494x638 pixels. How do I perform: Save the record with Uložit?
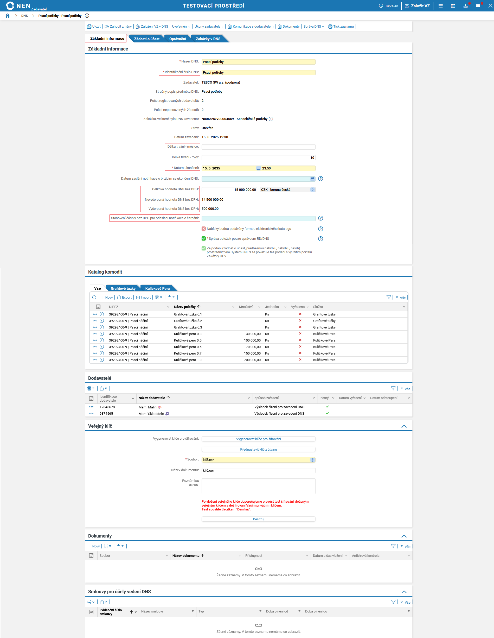coord(94,27)
